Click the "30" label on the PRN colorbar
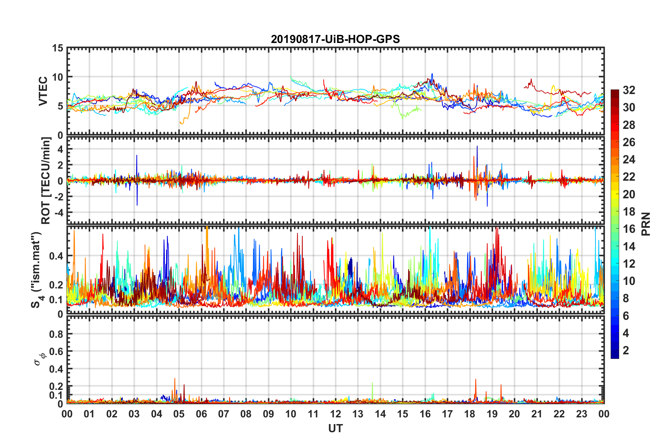671x448 pixels. point(629,107)
